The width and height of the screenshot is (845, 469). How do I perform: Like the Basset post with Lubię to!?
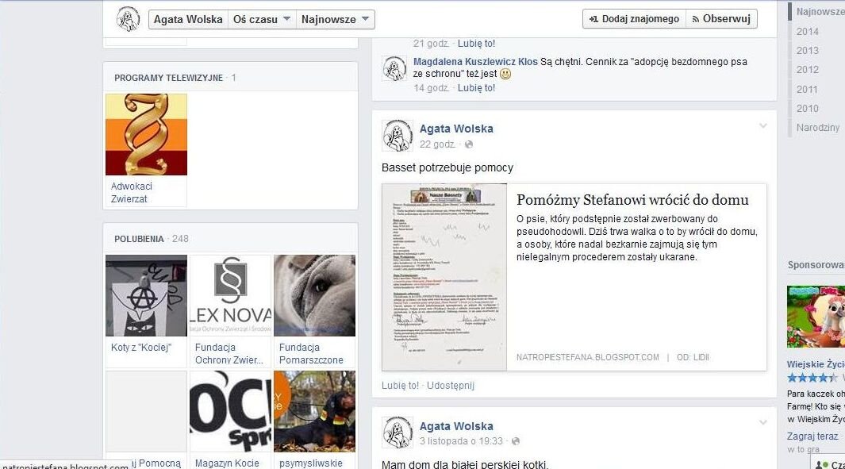point(400,386)
